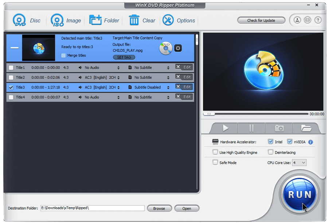Click the 'Detected main title: Title3' text

pos(82,38)
